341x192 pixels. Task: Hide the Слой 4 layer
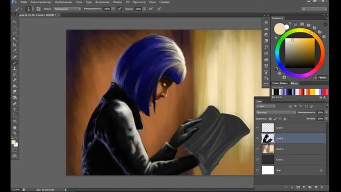coord(257,149)
